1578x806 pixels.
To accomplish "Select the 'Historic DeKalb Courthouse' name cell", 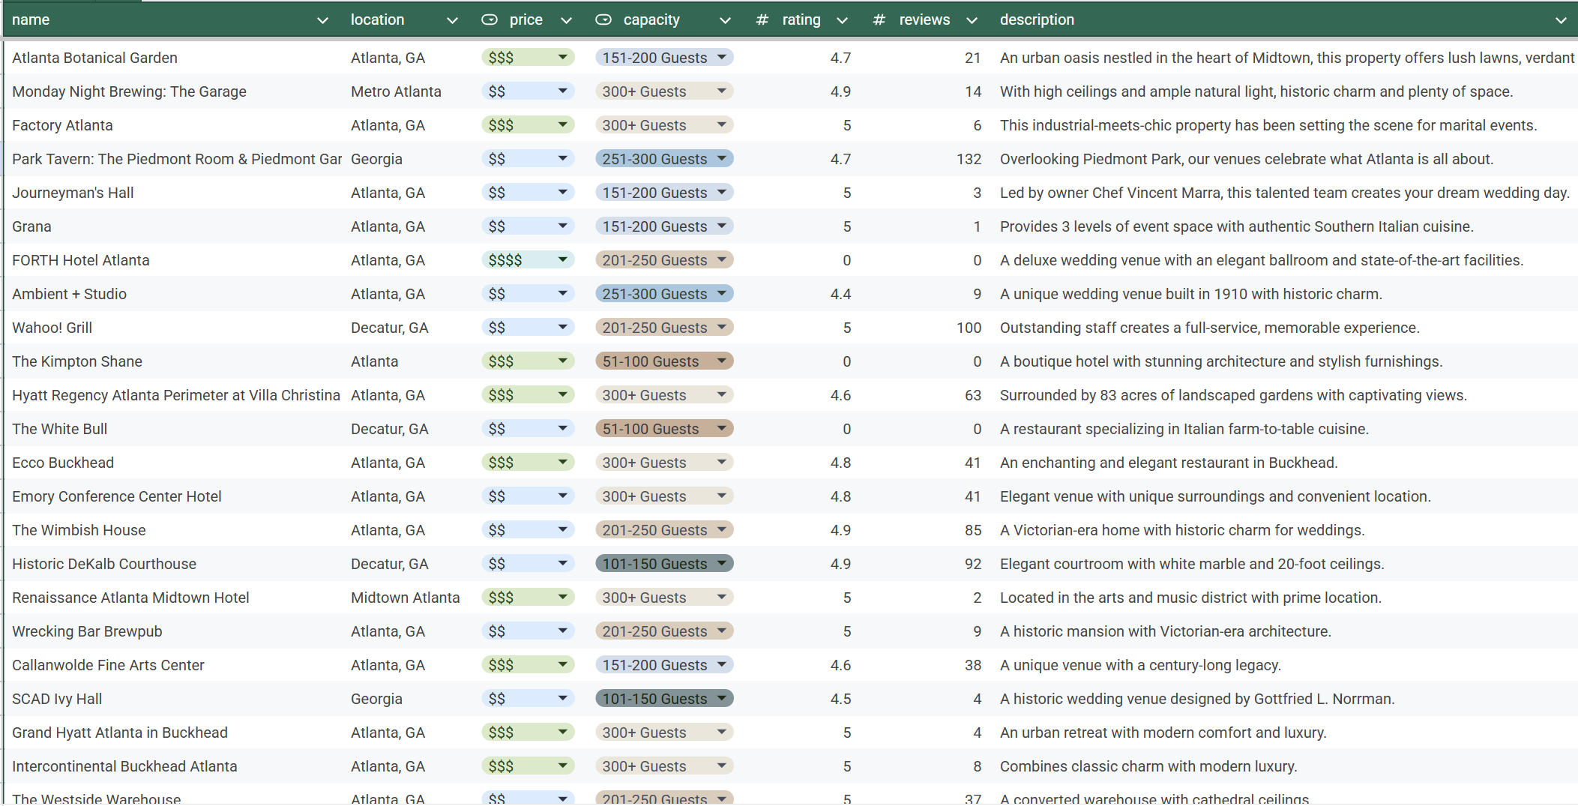I will pyautogui.click(x=174, y=564).
